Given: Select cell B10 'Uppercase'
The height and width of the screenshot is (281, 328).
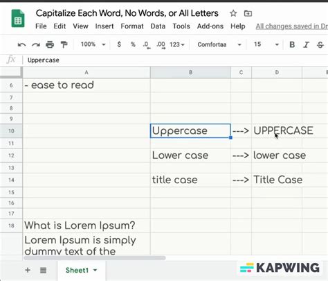Looking at the screenshot, I should (x=190, y=131).
